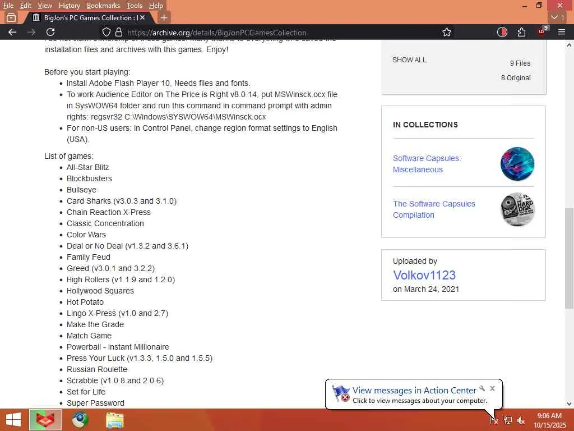Click the 'Lingo X-Press (v1.0 and 2.7)' entry

pyautogui.click(x=118, y=313)
